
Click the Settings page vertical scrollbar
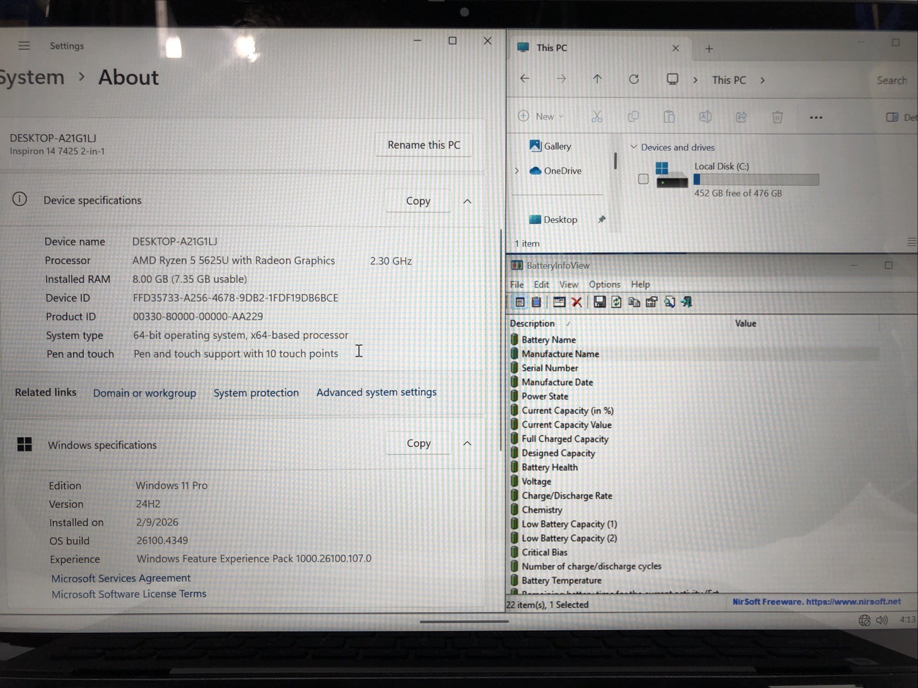501,340
